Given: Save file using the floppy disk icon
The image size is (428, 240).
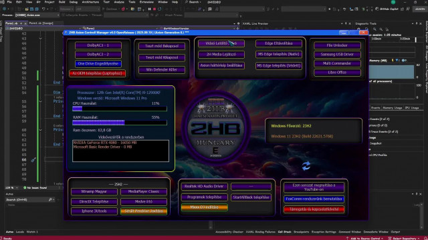Looking at the screenshot, I should [x=31, y=9].
